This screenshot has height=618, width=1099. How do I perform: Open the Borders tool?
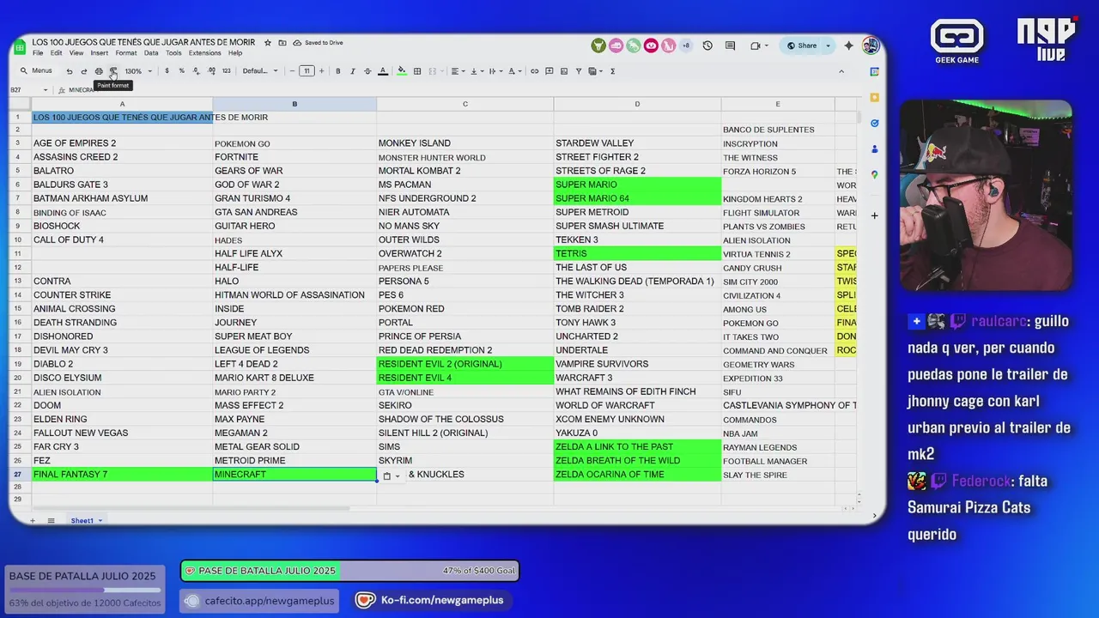pos(417,71)
